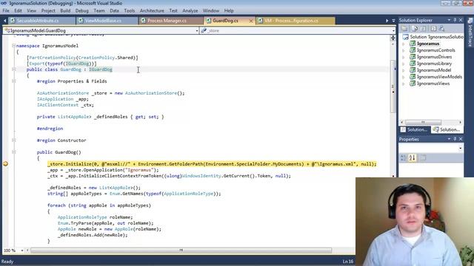Open the Solution Explorer window options dropdown
Screen dimensions: 474x266
pyautogui.click(x=450, y=20)
